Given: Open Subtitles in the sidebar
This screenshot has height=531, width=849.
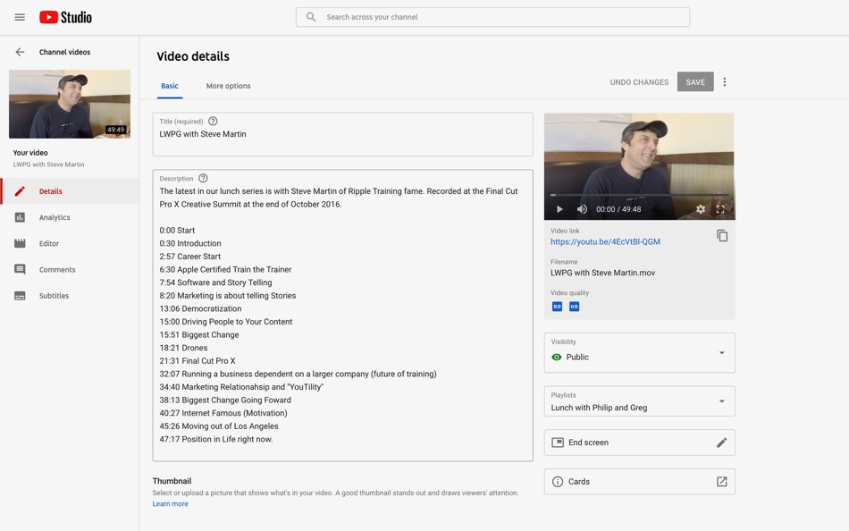Looking at the screenshot, I should pos(70,296).
